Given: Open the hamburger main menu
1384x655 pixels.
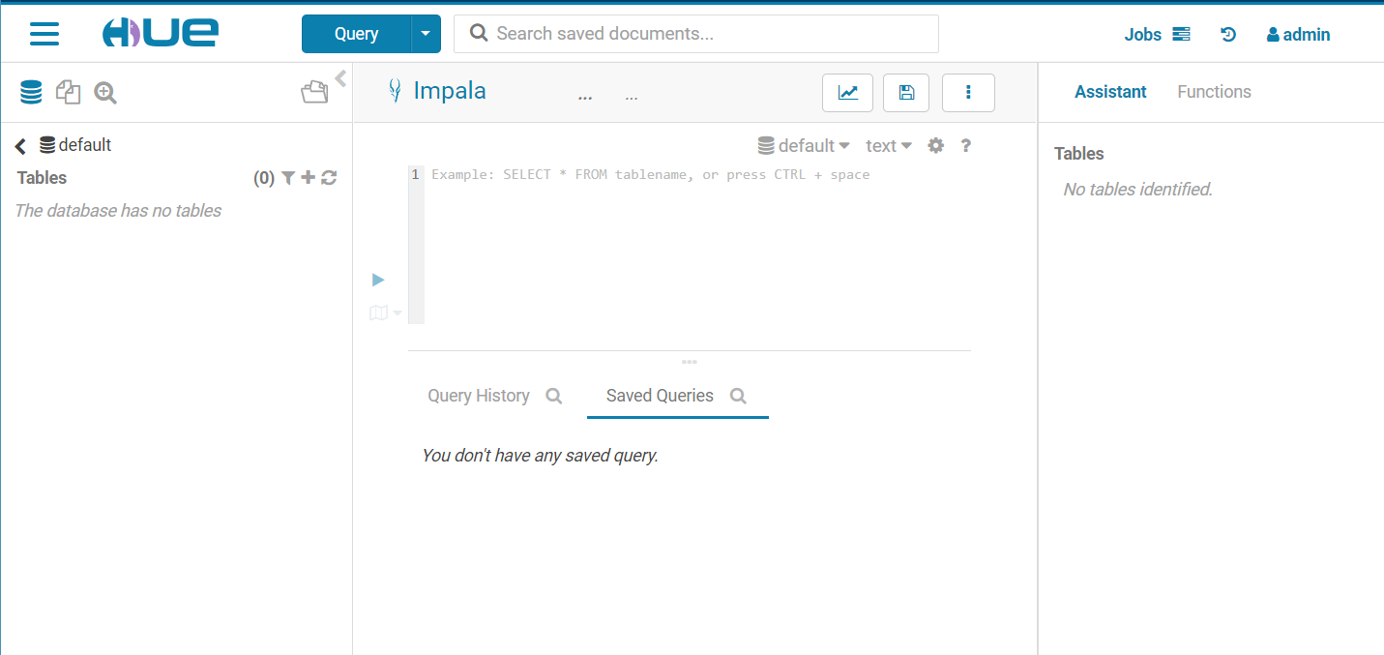Looking at the screenshot, I should point(44,34).
